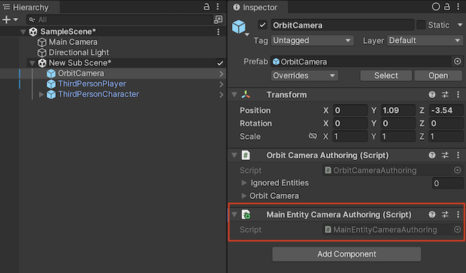Open Orbit Camera Authoring kebab menu
The width and height of the screenshot is (466, 273).
pos(457,155)
